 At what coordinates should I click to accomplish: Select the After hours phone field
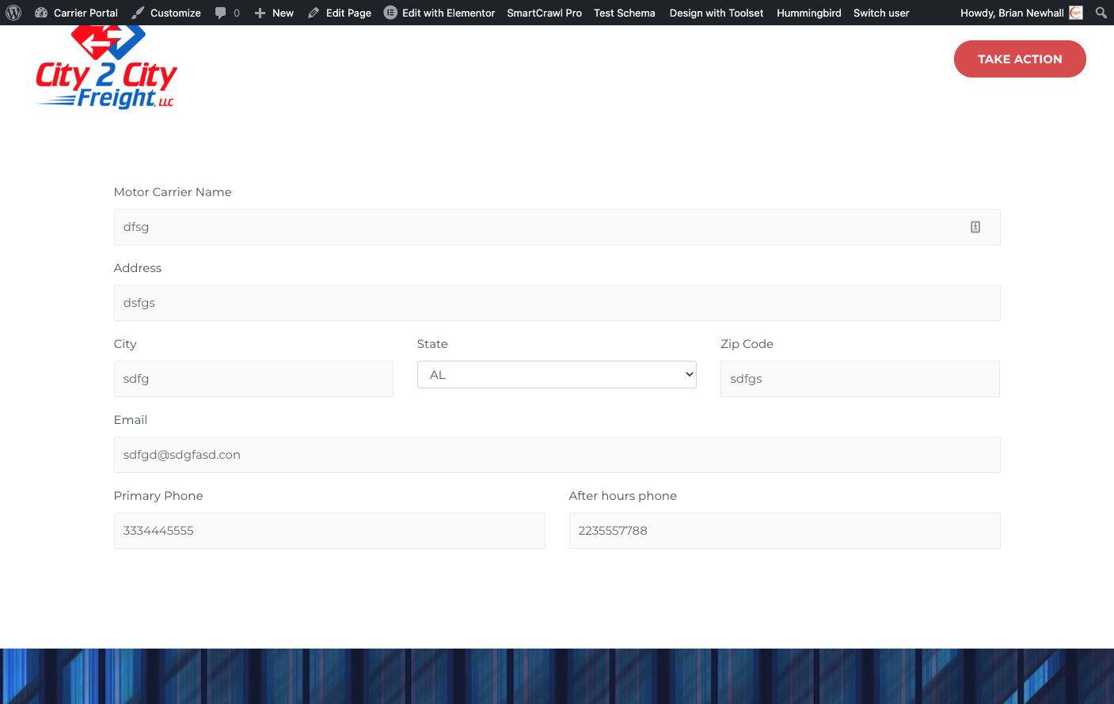tap(785, 531)
